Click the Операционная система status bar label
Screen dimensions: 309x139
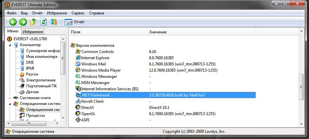[x=33, y=131]
